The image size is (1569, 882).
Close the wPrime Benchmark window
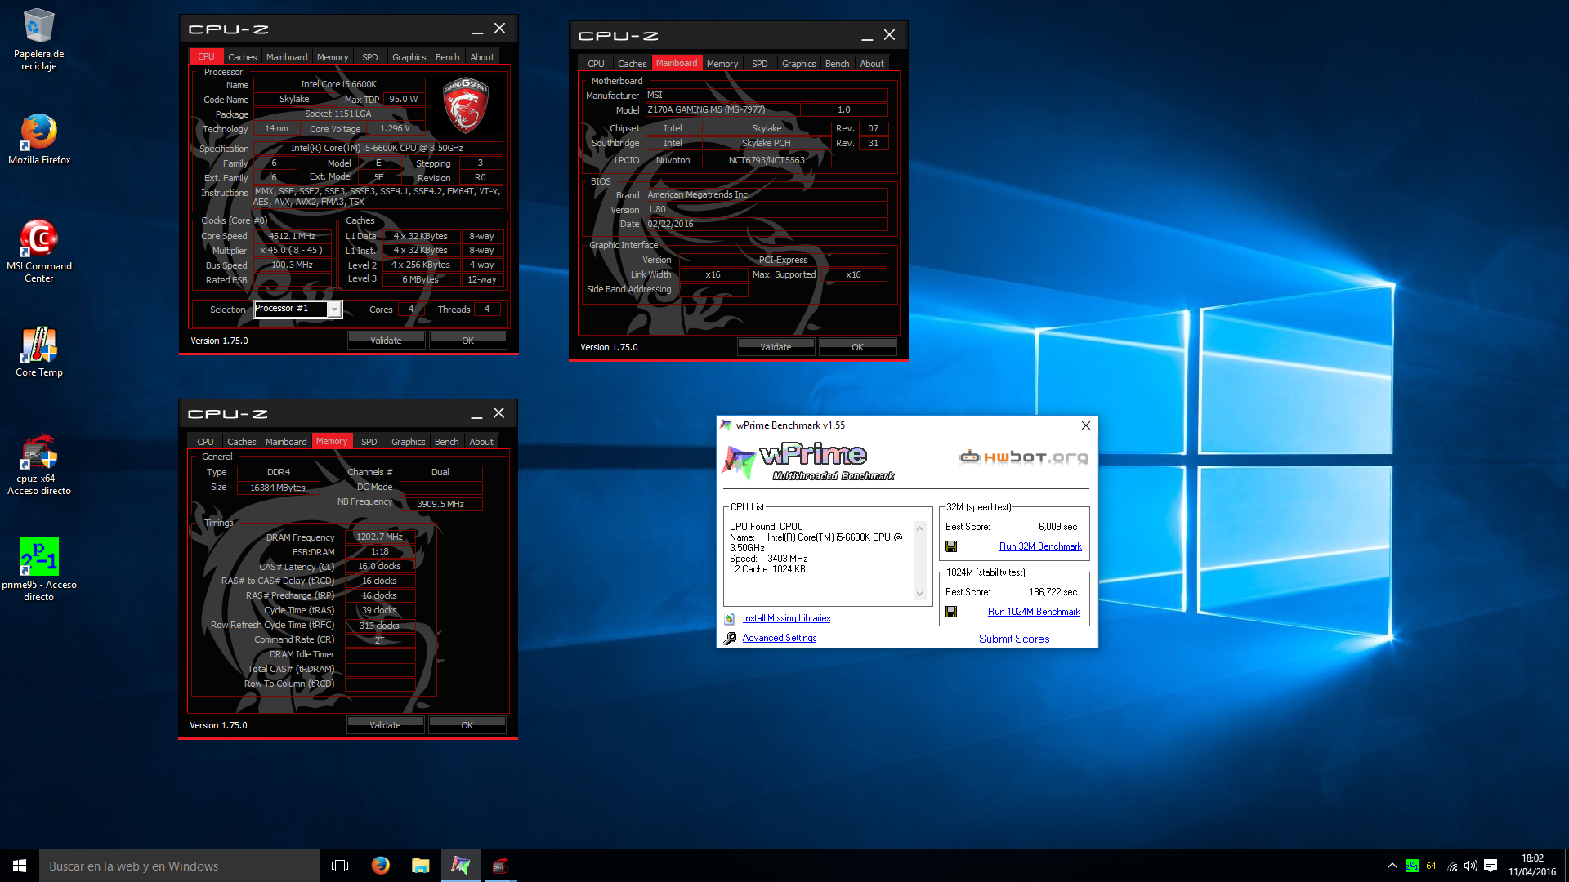click(x=1085, y=425)
